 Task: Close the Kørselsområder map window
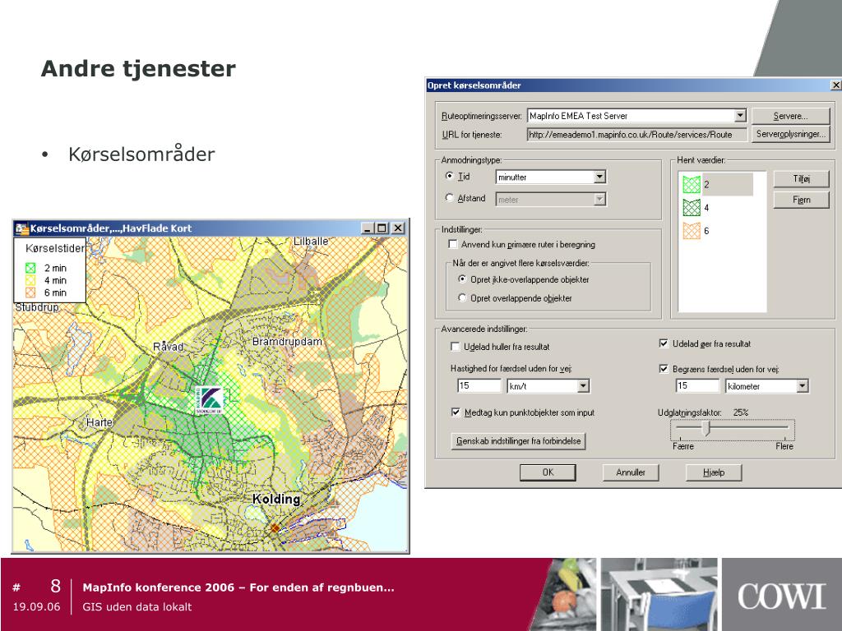(x=398, y=228)
